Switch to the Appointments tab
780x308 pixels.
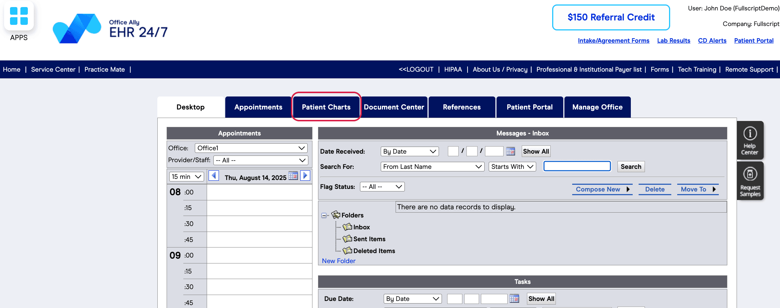tap(258, 107)
